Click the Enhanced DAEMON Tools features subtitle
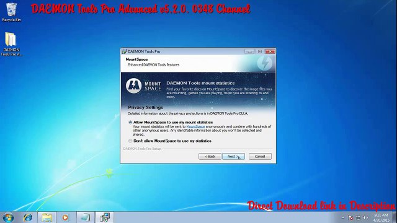 pos(153,65)
